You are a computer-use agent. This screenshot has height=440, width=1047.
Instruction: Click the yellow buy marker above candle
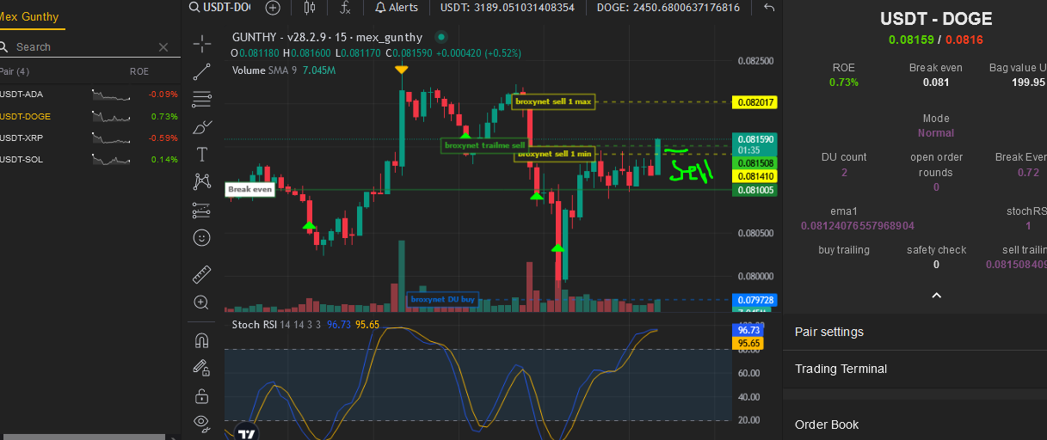click(401, 69)
